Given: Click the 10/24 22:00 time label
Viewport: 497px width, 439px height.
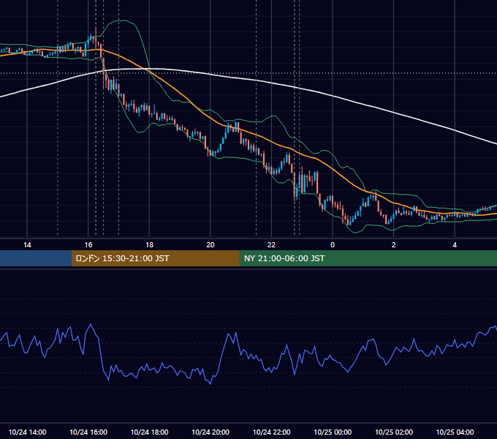Looking at the screenshot, I should (271, 432).
